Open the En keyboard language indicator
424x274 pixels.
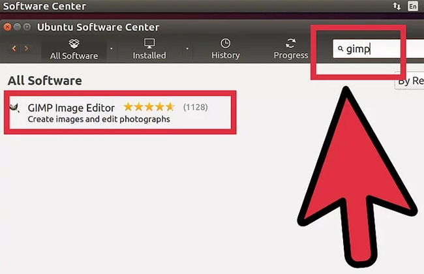coord(413,6)
